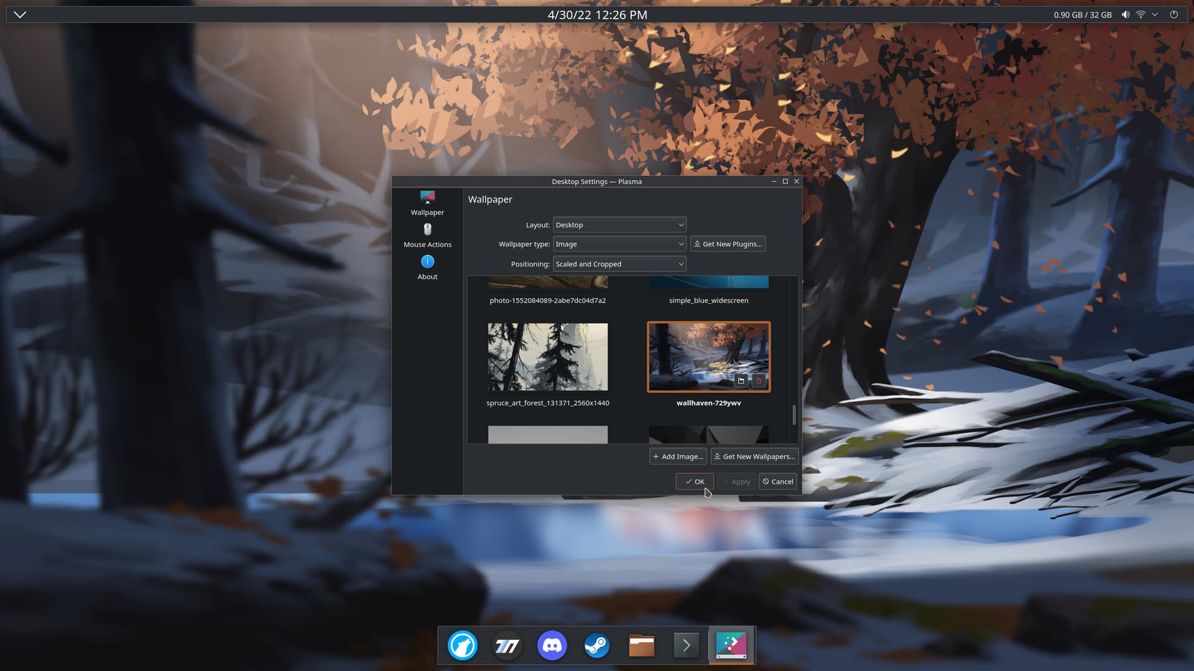
Task: Open Steam from the dock
Action: 597,646
